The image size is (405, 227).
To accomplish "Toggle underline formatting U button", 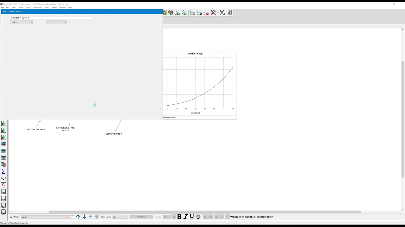I will click(192, 217).
